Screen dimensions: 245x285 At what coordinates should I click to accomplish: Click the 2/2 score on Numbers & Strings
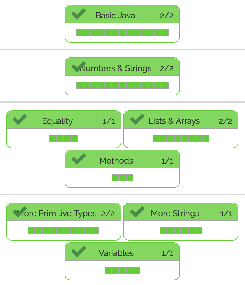click(167, 68)
